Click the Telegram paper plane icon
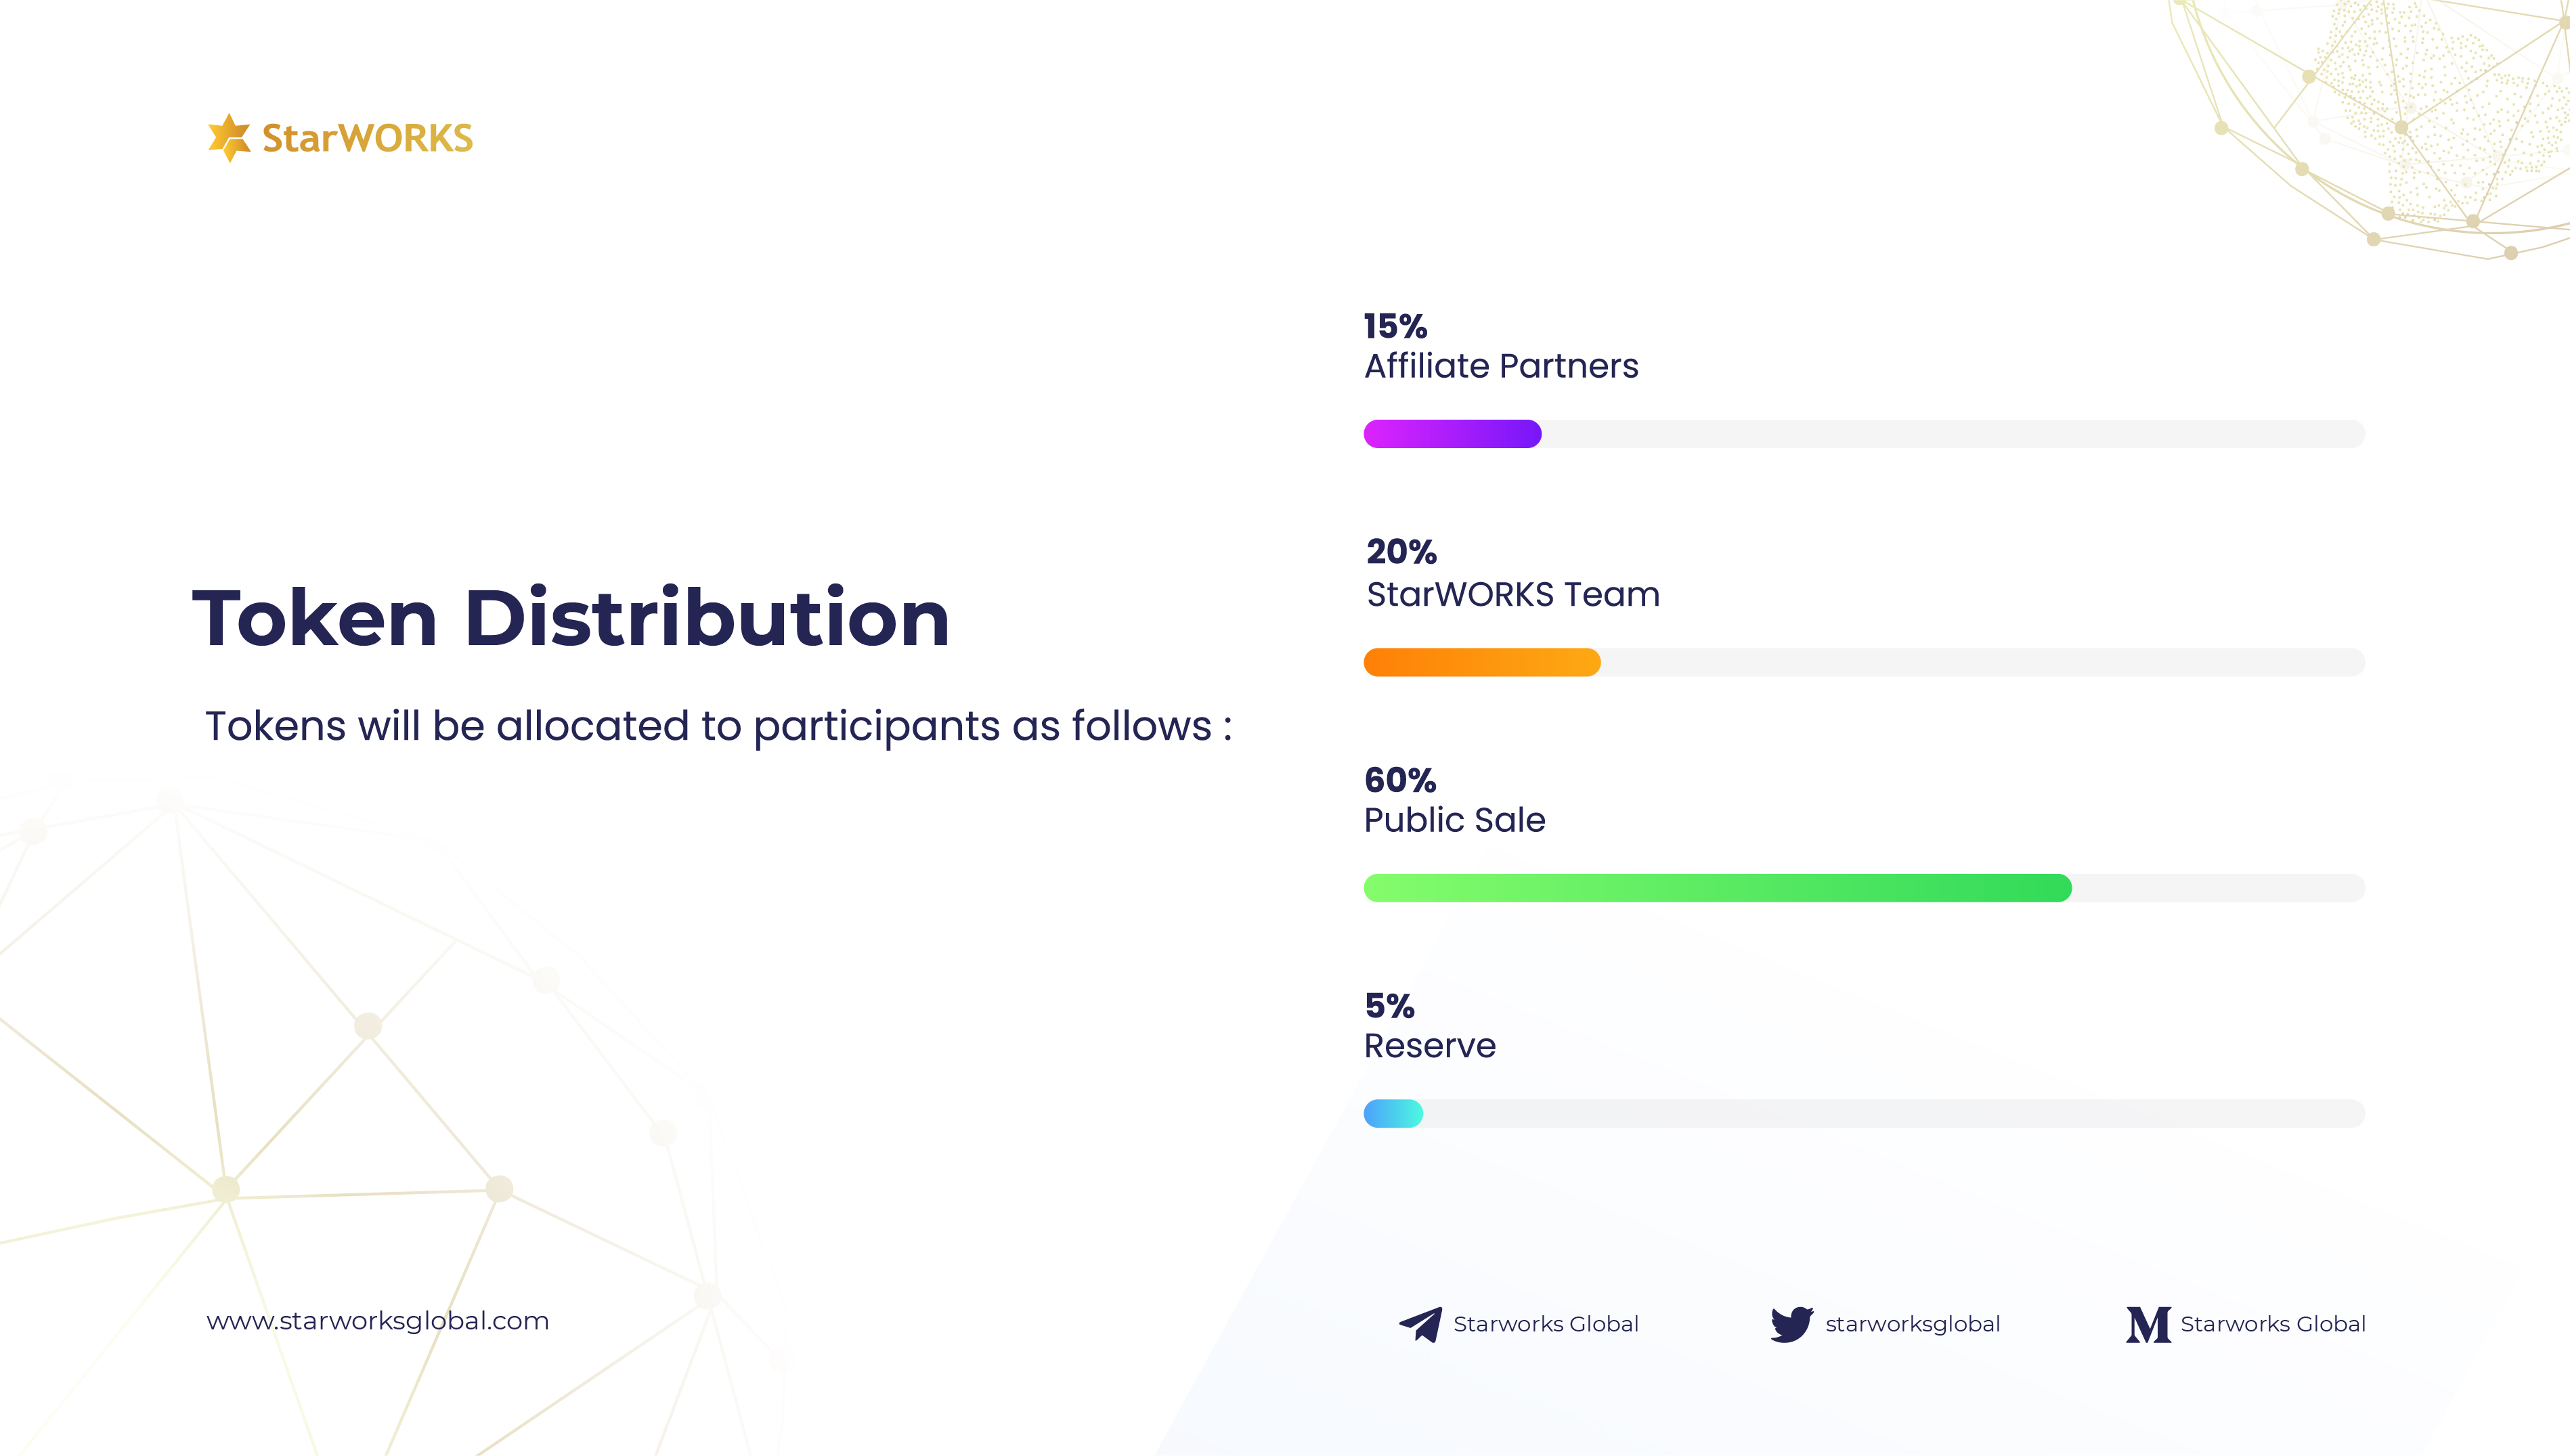Screen dimensions: 2570x1456 tap(1420, 1324)
